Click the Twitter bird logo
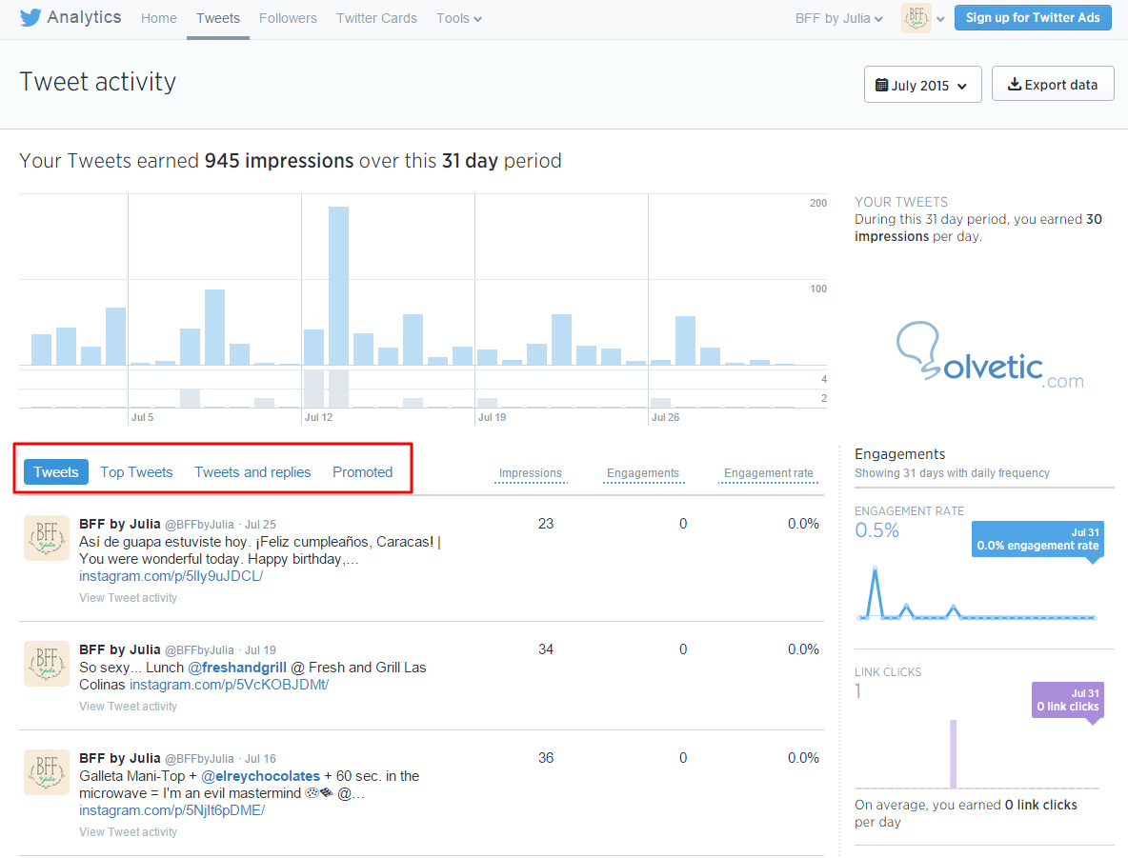Viewport: 1128px width, 858px height. [30, 17]
